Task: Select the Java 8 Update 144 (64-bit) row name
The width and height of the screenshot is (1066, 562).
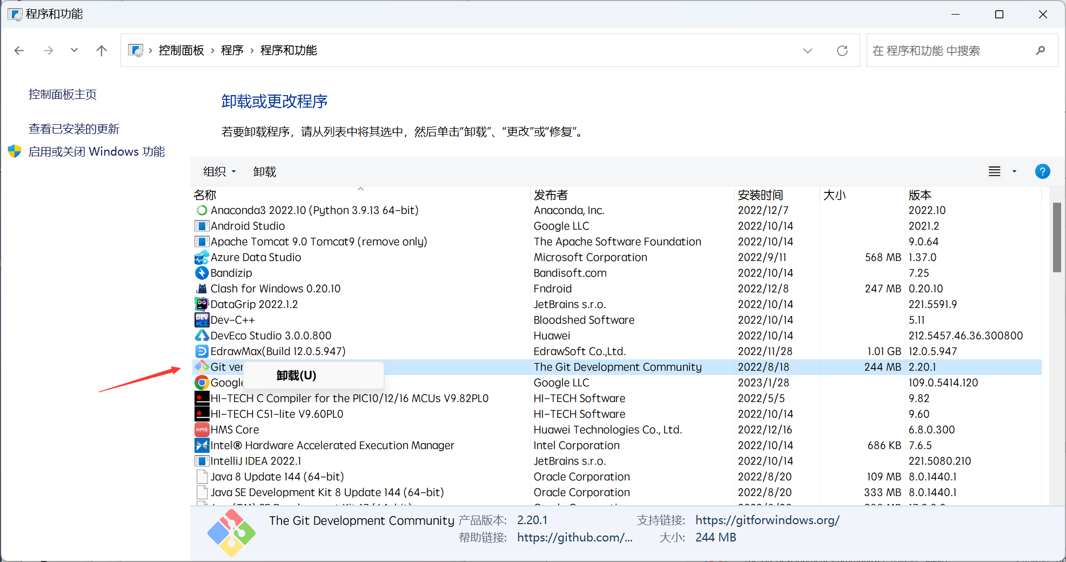Action: (277, 477)
